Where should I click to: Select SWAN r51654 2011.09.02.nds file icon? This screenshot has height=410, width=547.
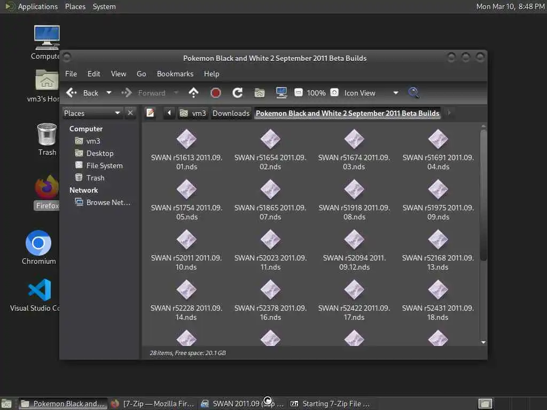click(x=270, y=139)
